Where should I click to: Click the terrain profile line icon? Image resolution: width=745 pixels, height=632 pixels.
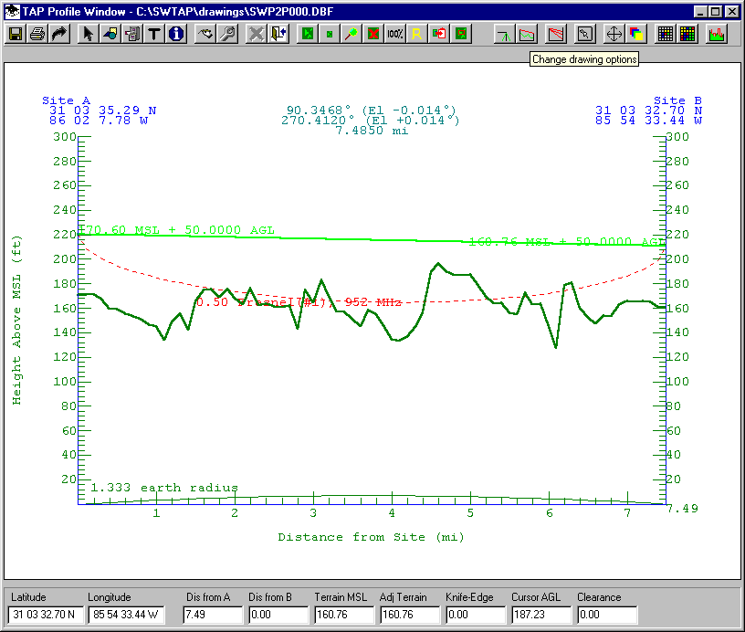527,34
